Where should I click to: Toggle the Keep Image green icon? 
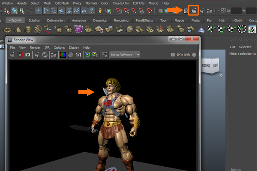click(x=88, y=55)
